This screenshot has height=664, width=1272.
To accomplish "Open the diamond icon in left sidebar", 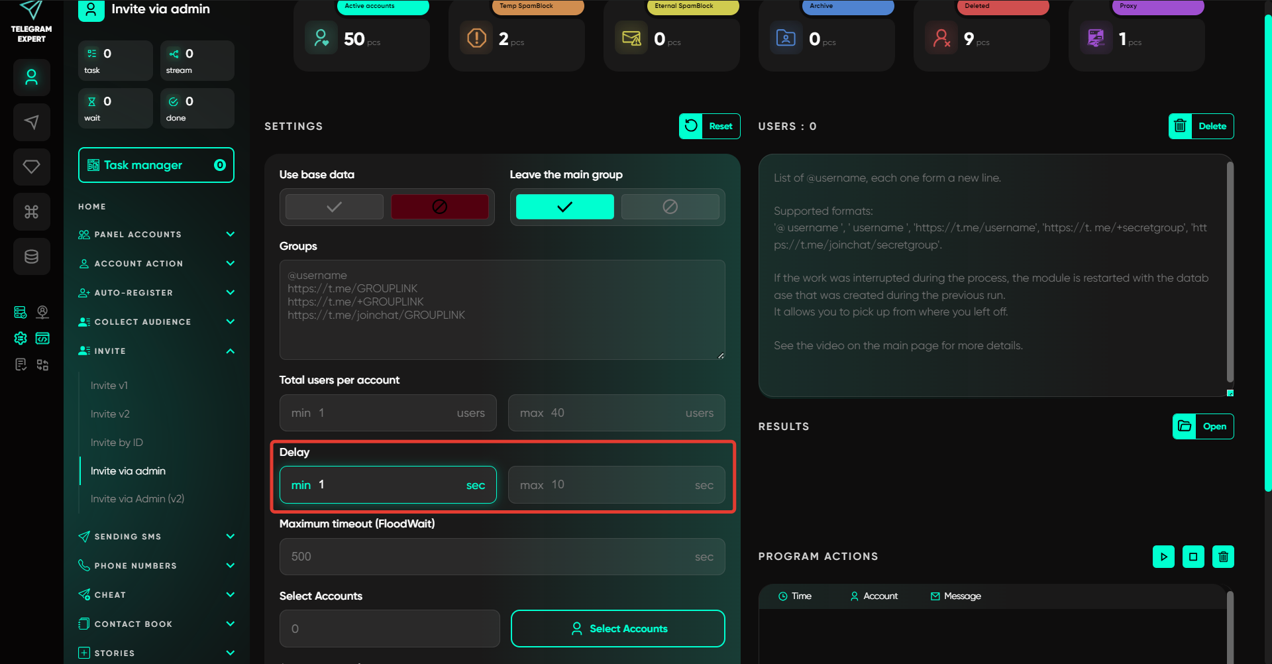I will pos(31,166).
